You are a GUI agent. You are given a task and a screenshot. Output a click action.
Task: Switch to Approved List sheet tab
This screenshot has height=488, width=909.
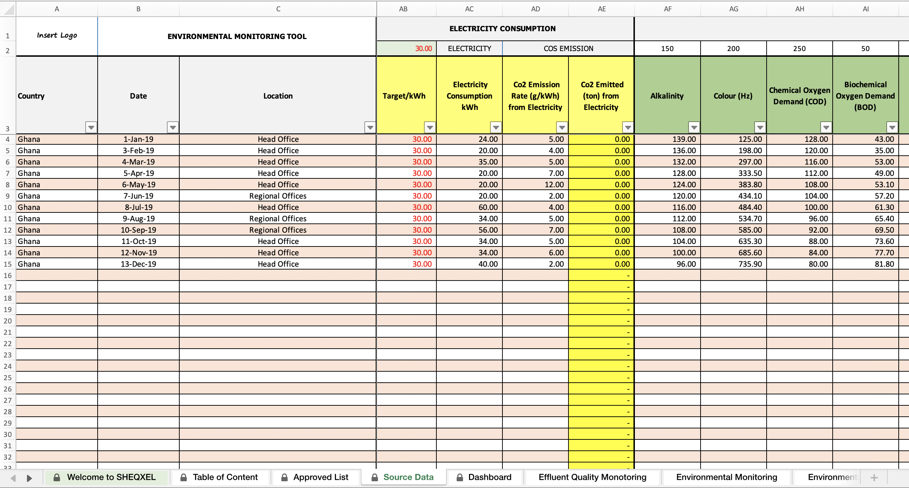(x=315, y=477)
